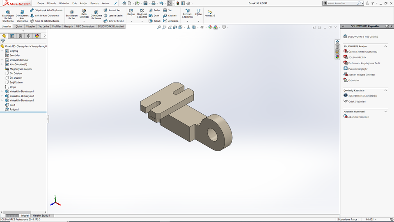Toggle the menu bar pin icon
This screenshot has height=222, width=394.
click(x=115, y=3)
